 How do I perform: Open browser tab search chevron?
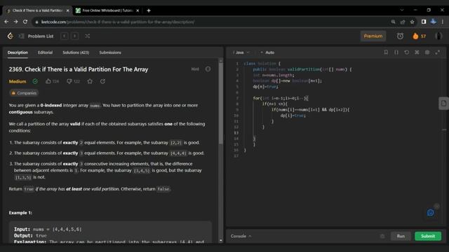tap(402, 10)
